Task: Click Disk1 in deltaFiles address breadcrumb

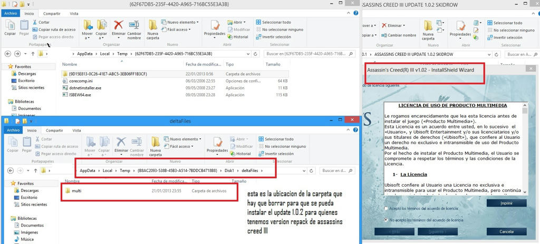Action: [229, 170]
